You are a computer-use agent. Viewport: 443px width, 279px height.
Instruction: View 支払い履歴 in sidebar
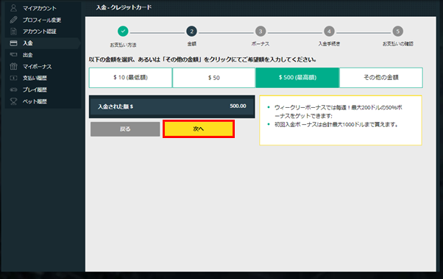coord(35,78)
